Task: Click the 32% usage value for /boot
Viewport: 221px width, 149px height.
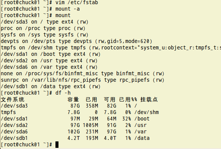Action: [126, 119]
